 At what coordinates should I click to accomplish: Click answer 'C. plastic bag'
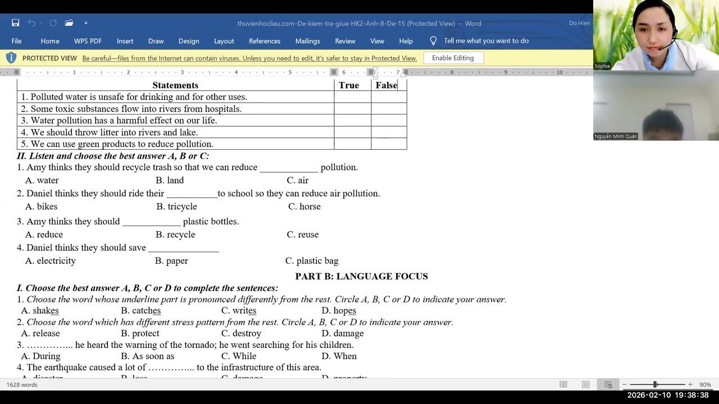(312, 261)
